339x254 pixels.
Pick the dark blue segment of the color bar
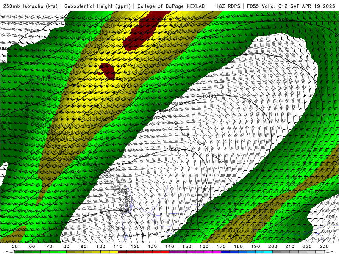(225, 252)
